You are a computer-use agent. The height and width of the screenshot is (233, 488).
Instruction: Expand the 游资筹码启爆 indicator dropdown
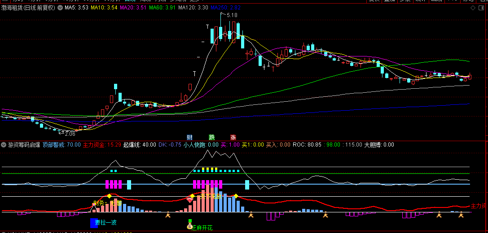point(4,145)
